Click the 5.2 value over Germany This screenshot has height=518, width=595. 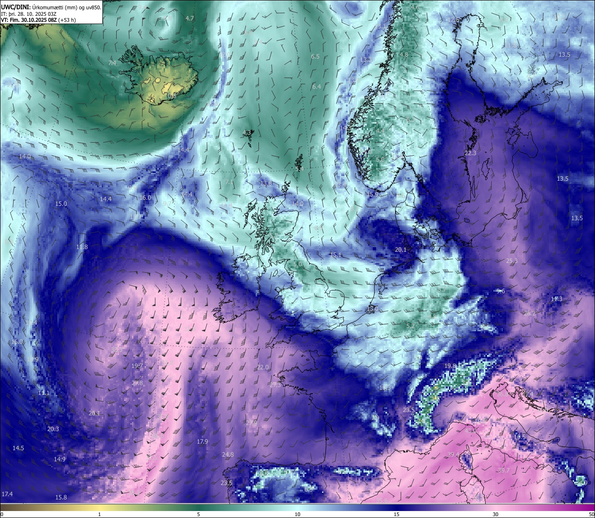410,326
